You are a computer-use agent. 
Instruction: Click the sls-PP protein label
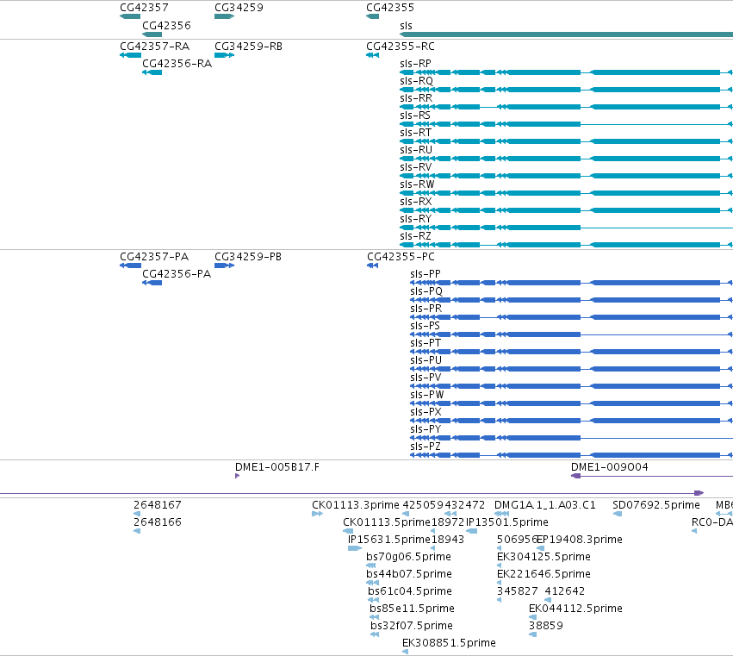tap(426, 274)
